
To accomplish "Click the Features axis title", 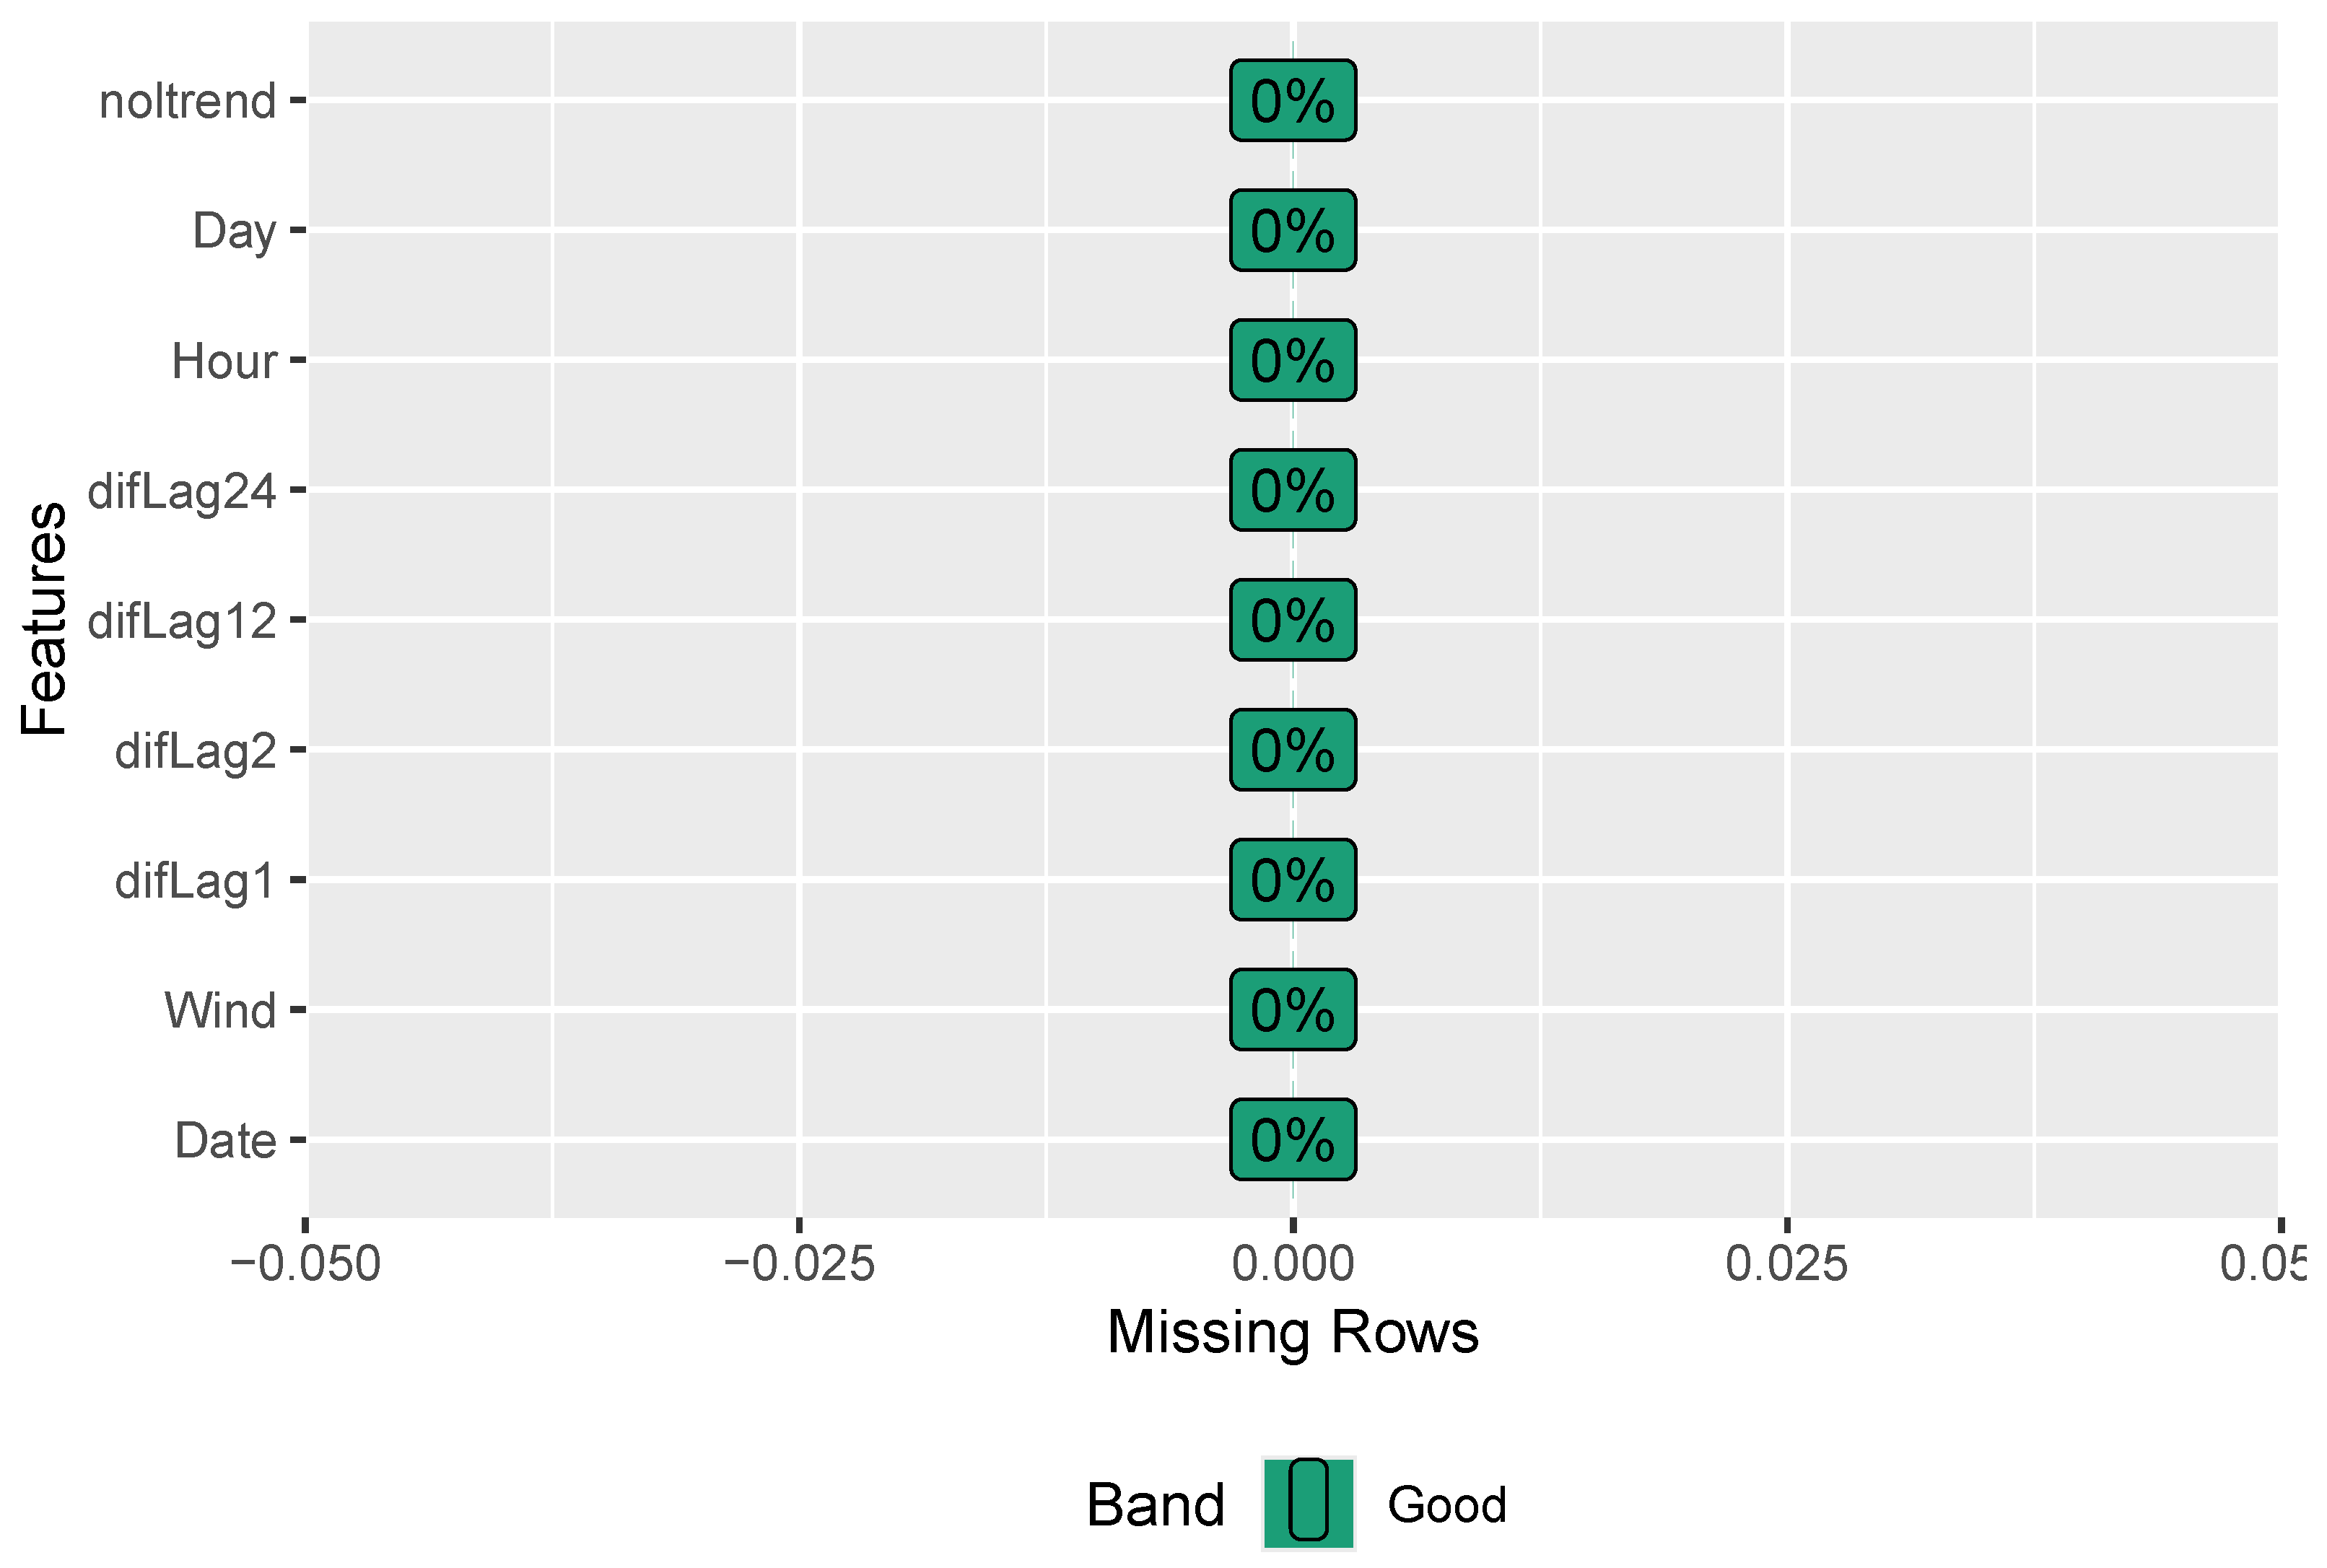I will 45,620.
